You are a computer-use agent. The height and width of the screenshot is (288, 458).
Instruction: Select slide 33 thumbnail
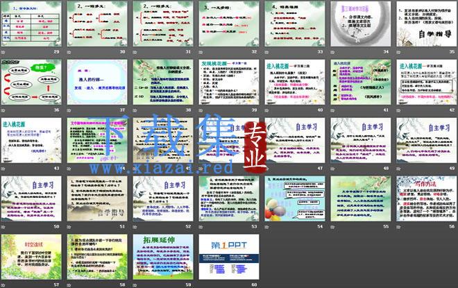[x=295, y=24]
